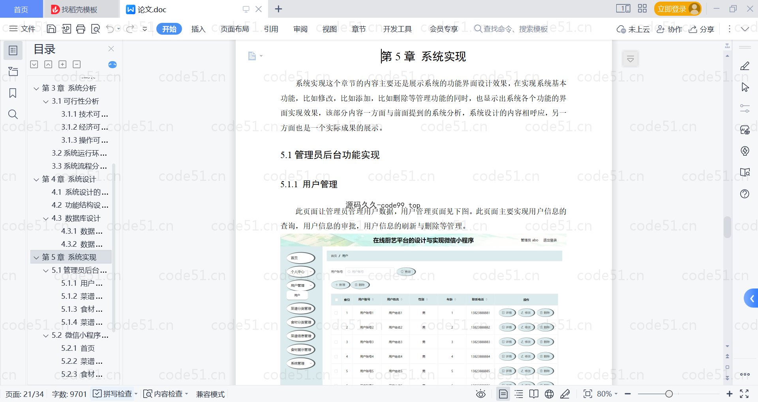Click the pen edit icon in right sidebar

pos(745,66)
